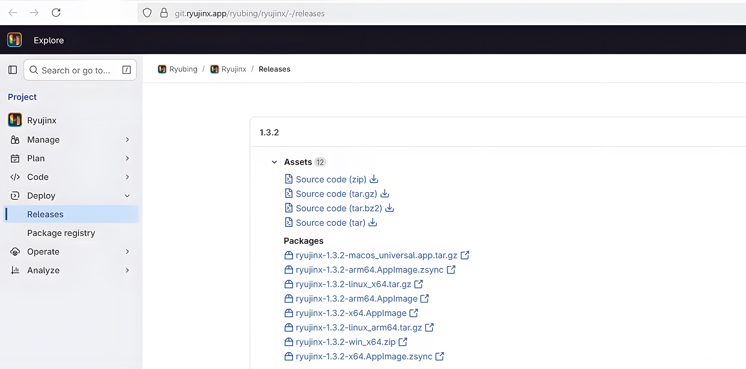Click the Analyze chart icon in sidebar
Screen dimensions: 746x369
coord(15,270)
